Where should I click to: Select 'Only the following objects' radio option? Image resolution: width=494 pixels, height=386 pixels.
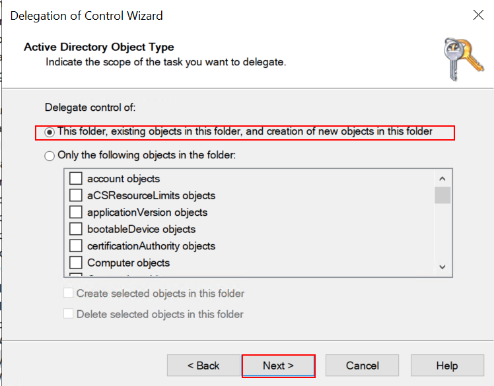50,156
